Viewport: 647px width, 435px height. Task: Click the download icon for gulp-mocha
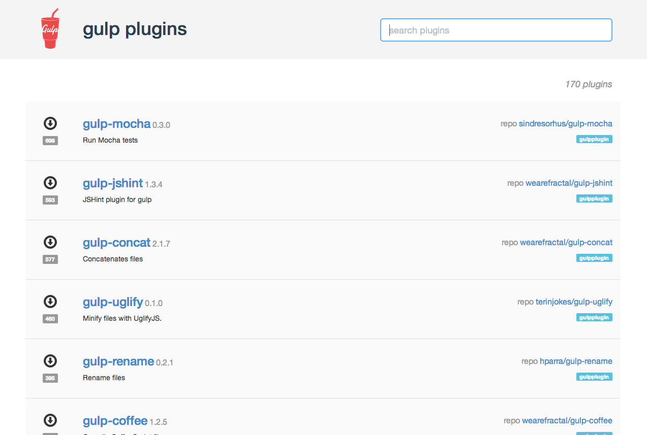(50, 123)
